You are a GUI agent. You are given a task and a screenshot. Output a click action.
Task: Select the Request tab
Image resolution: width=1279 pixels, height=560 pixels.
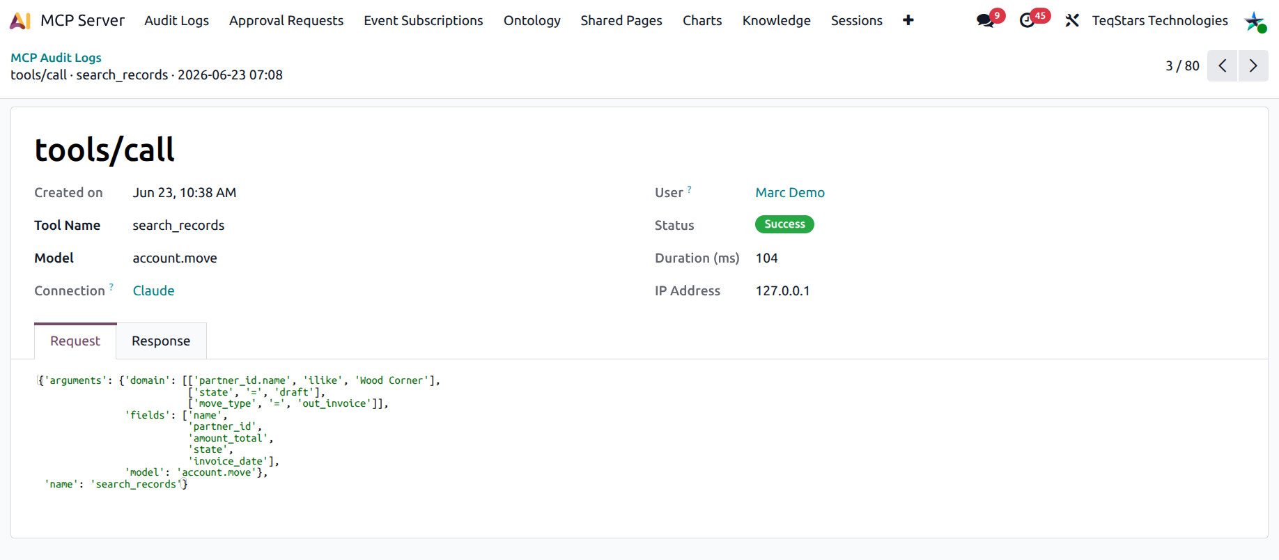tap(75, 341)
